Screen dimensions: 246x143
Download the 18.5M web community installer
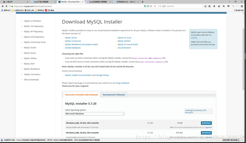[x=206, y=123]
